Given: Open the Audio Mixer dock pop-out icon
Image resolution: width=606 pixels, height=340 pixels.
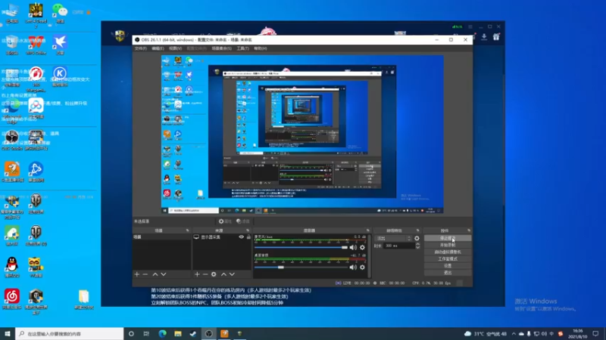Looking at the screenshot, I should coord(367,230).
